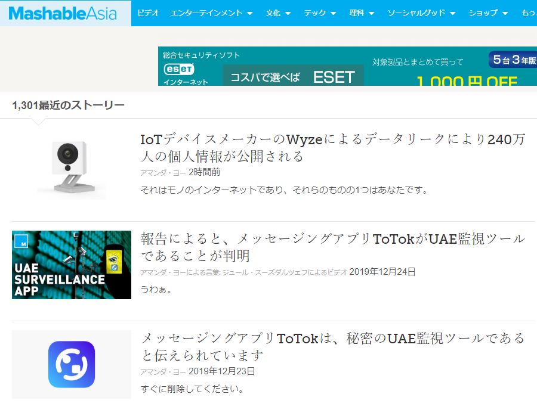Click the ESET logo in the banner

pyautogui.click(x=179, y=69)
